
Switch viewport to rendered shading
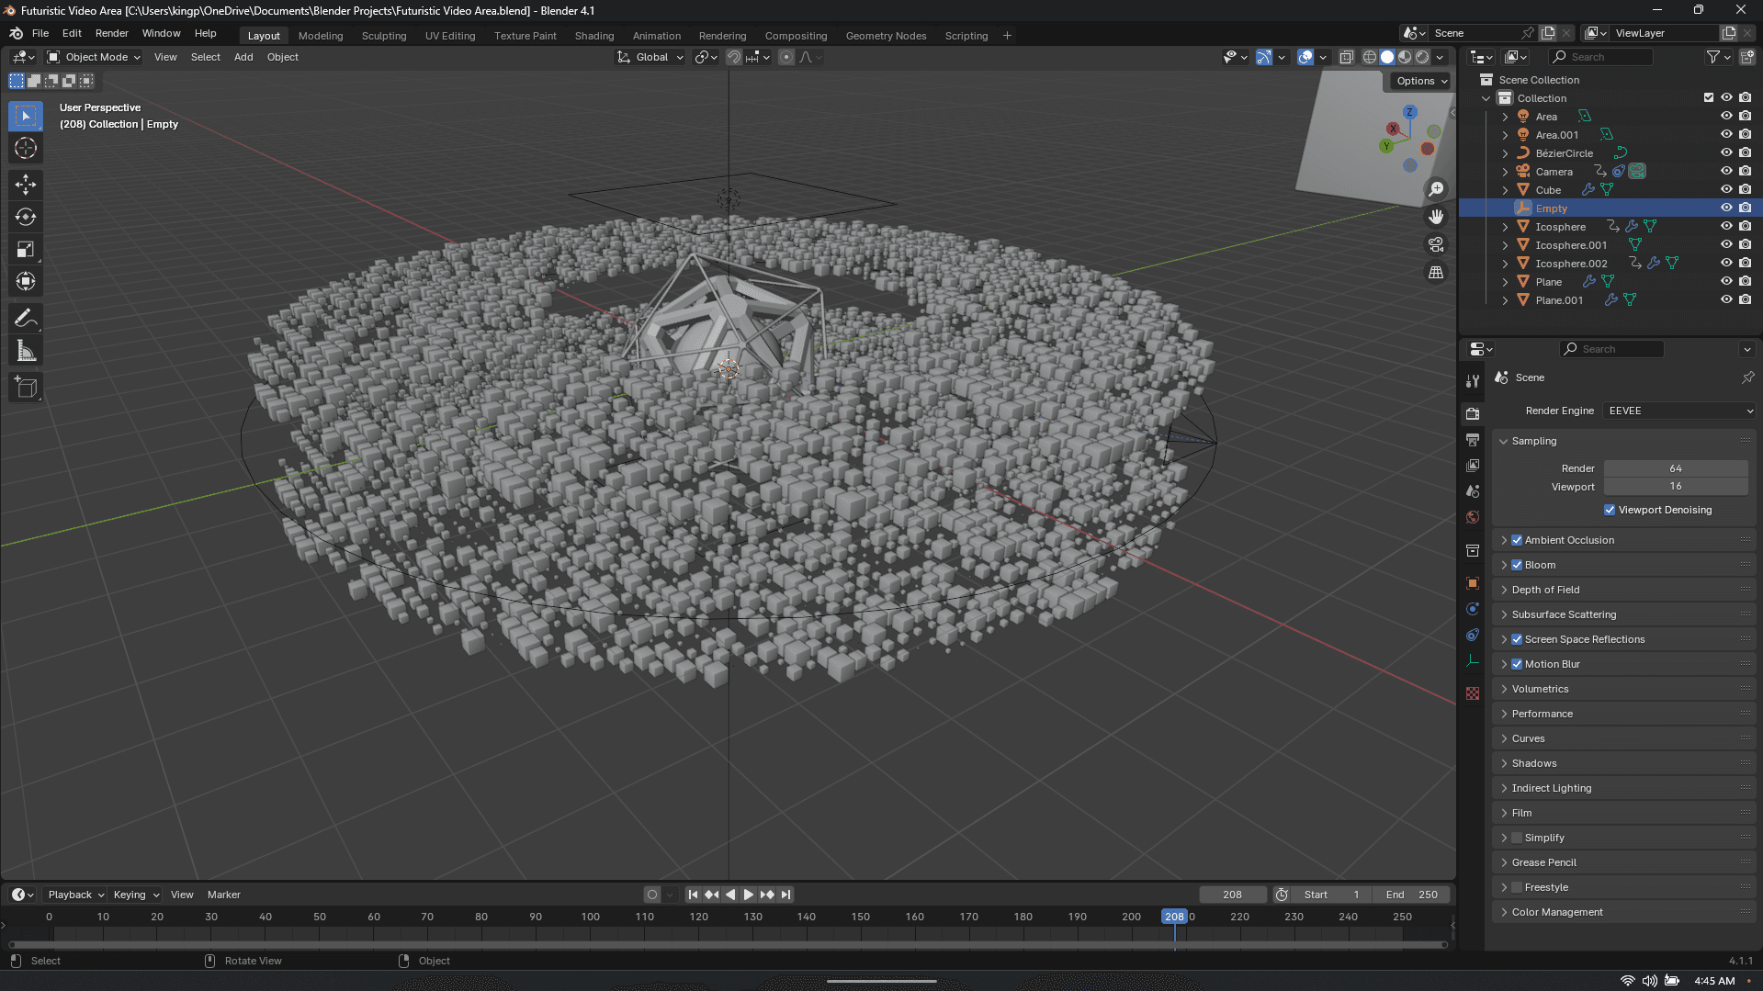point(1422,57)
